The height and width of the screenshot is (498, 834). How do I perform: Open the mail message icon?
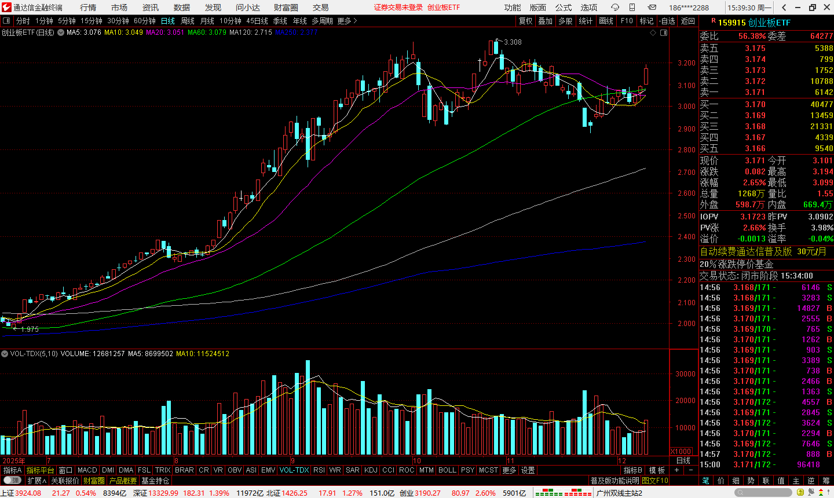[652, 8]
